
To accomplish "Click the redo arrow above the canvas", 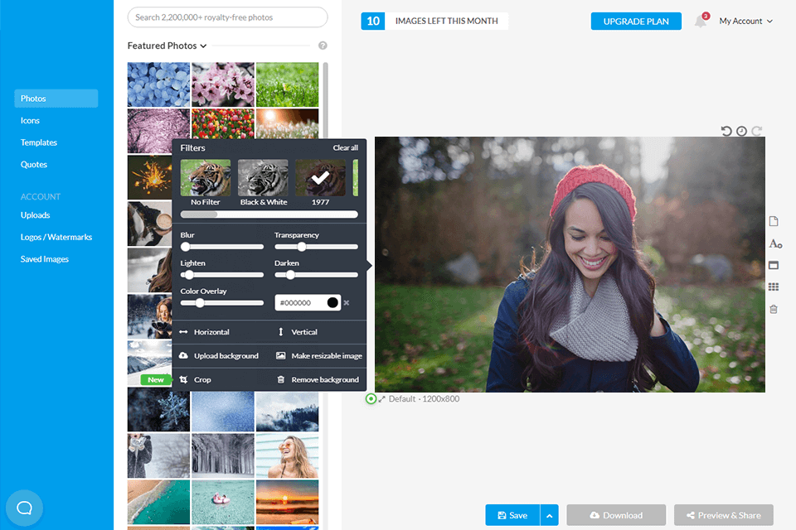I will [x=756, y=131].
